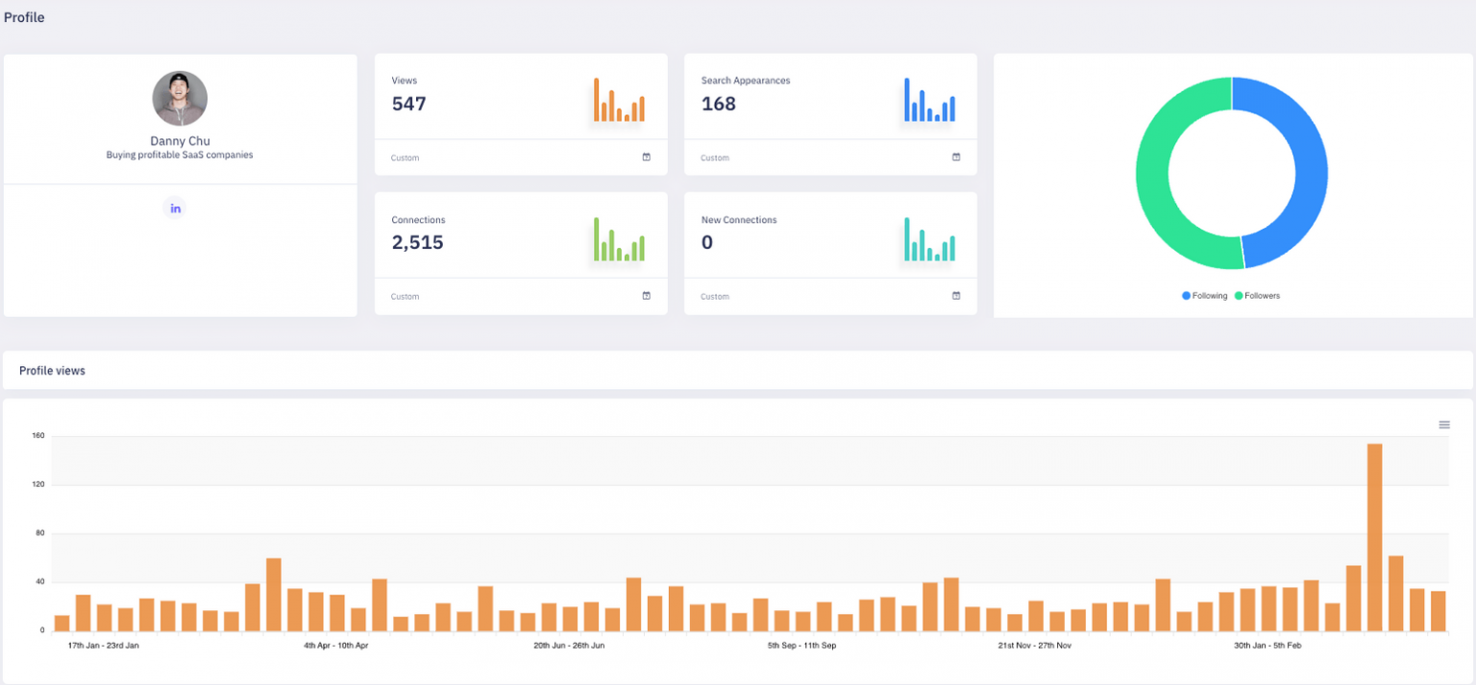Click the Views count 547
The width and height of the screenshot is (1476, 685).
pos(408,104)
